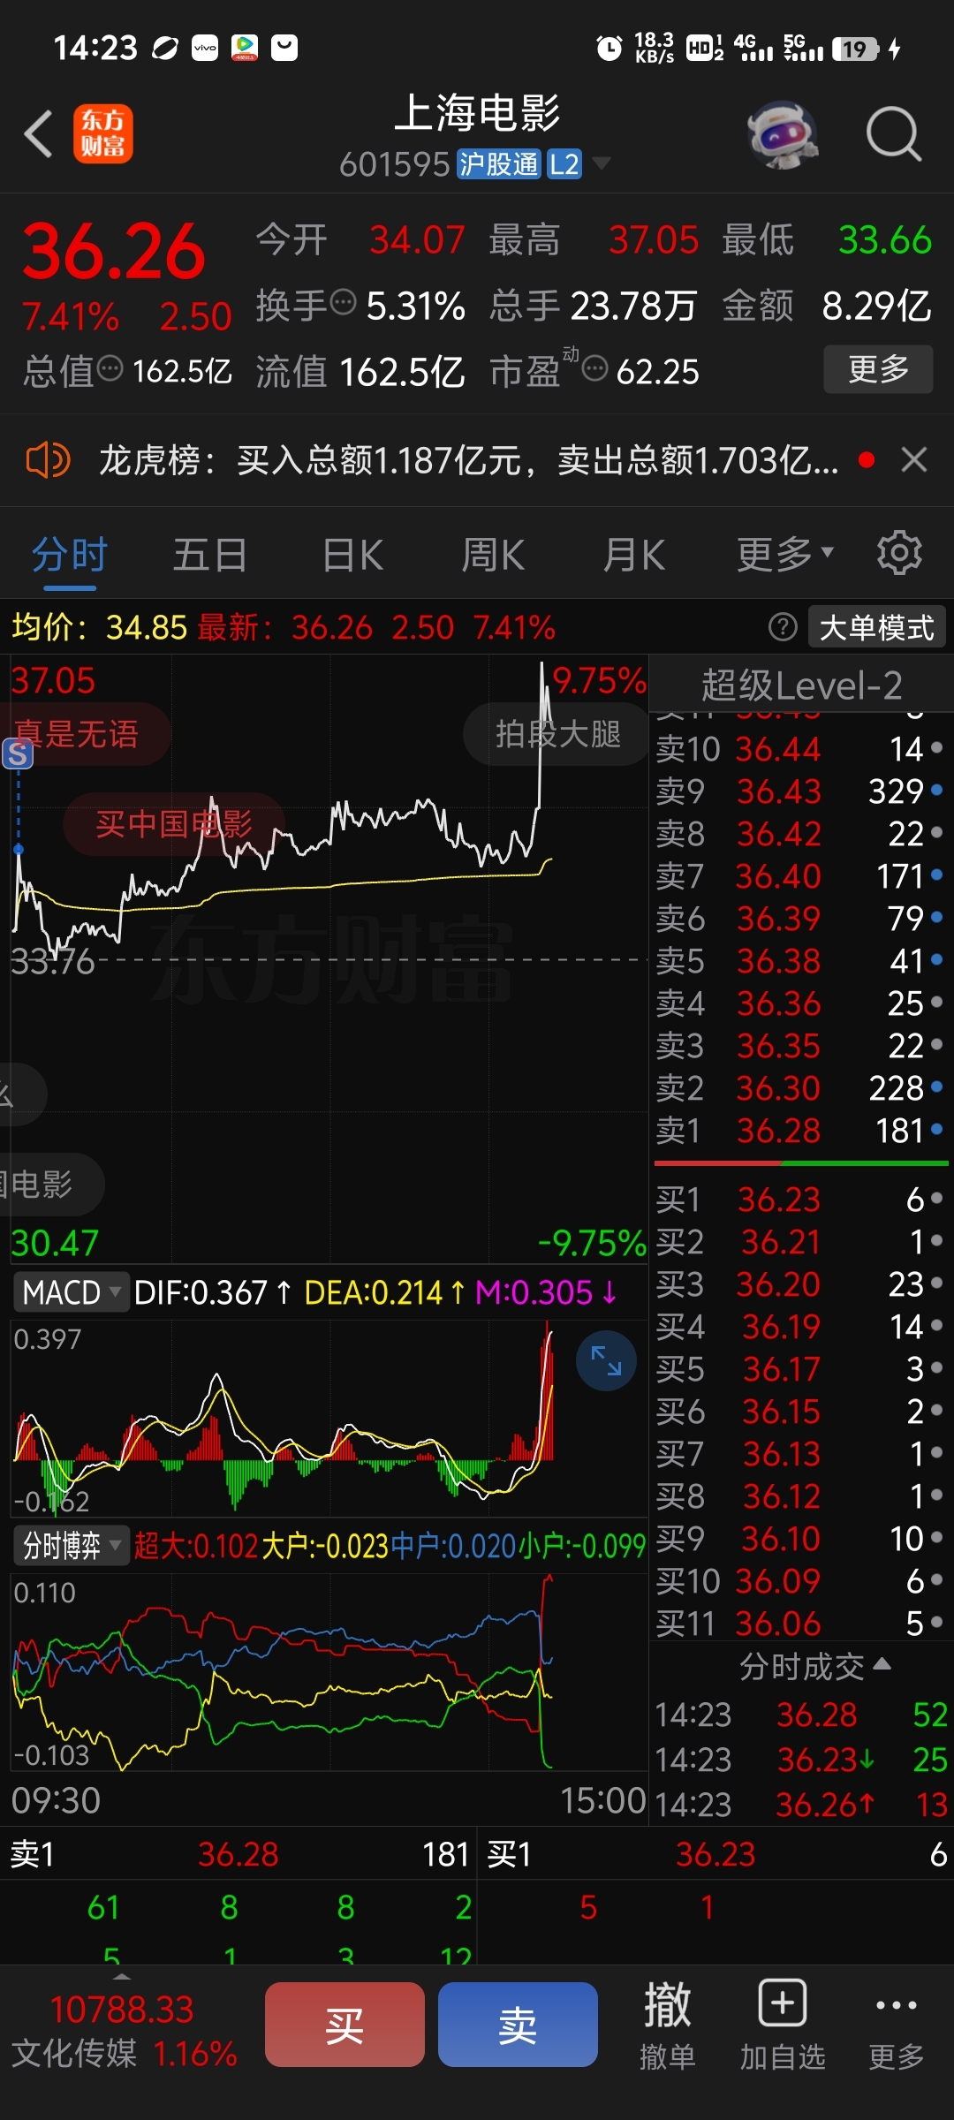This screenshot has height=2120, width=954.
Task: Tap the 换手 info circle icon
Action: (343, 303)
